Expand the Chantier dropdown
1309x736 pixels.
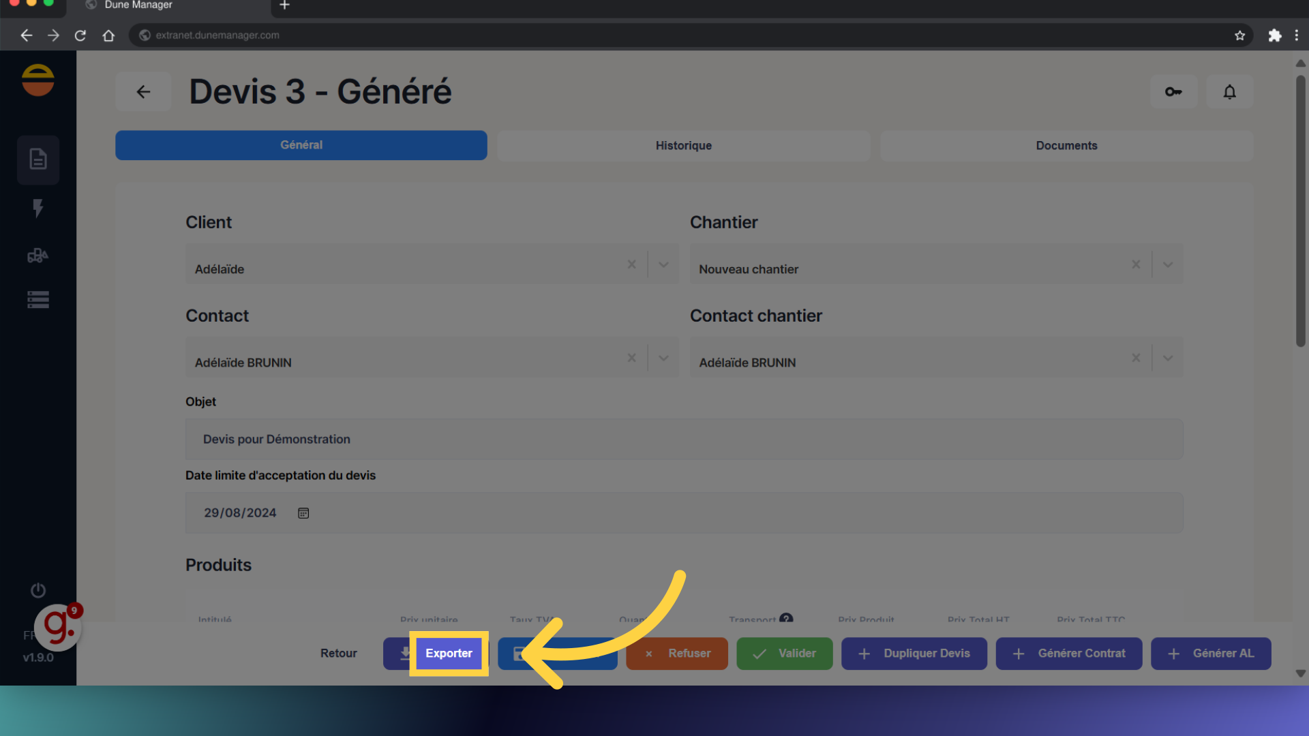1168,264
